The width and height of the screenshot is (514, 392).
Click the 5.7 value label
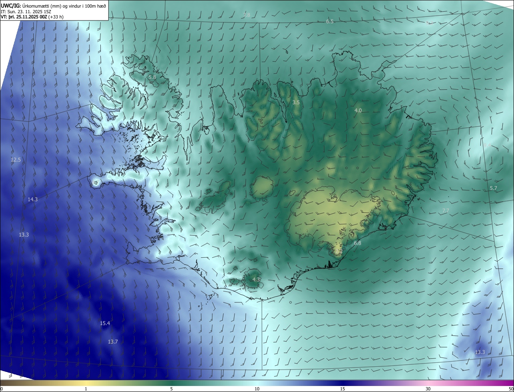[494, 188]
